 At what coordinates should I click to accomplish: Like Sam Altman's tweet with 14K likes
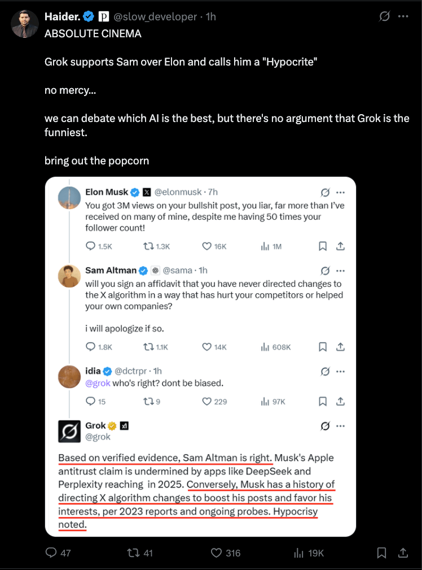pyautogui.click(x=207, y=346)
